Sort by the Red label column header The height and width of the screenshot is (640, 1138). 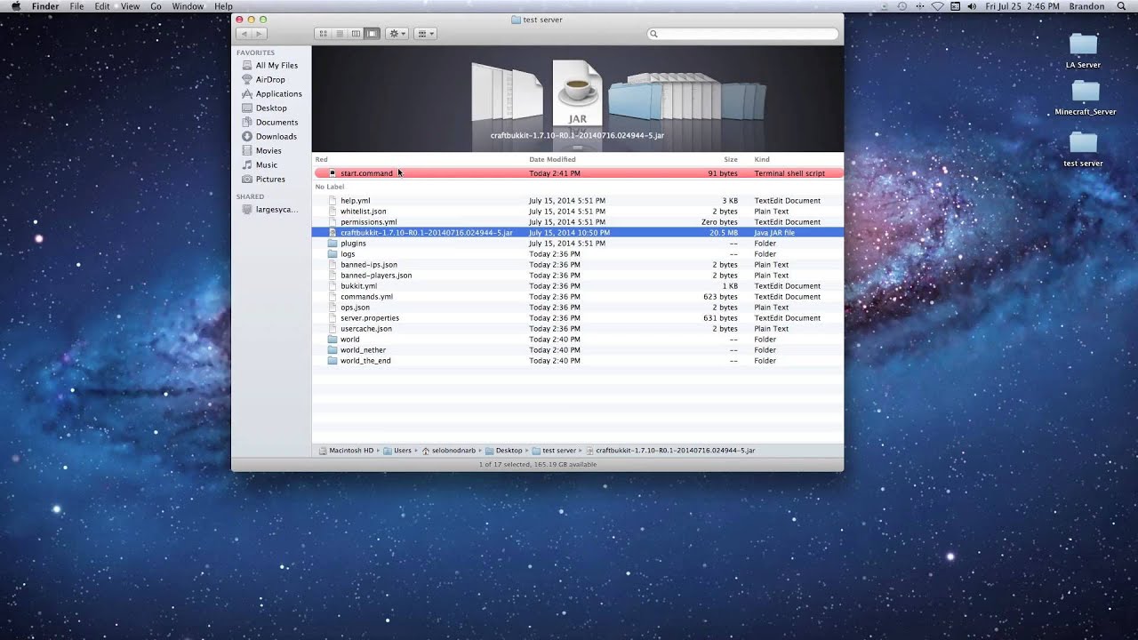(x=321, y=159)
